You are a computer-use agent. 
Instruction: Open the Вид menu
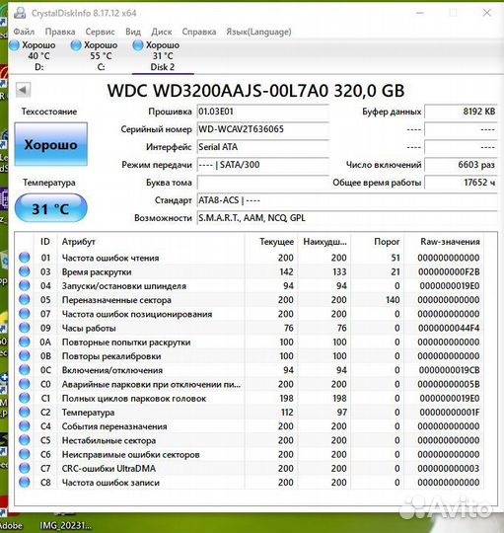[x=133, y=32]
